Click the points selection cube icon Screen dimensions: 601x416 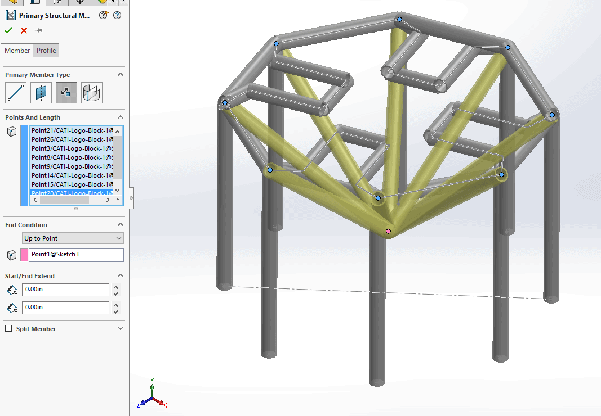click(x=12, y=132)
